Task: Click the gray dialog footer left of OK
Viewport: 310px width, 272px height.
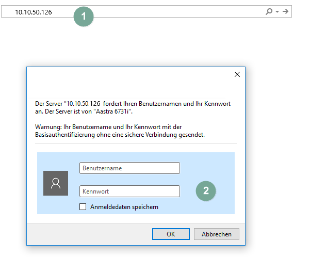Action: [88, 234]
